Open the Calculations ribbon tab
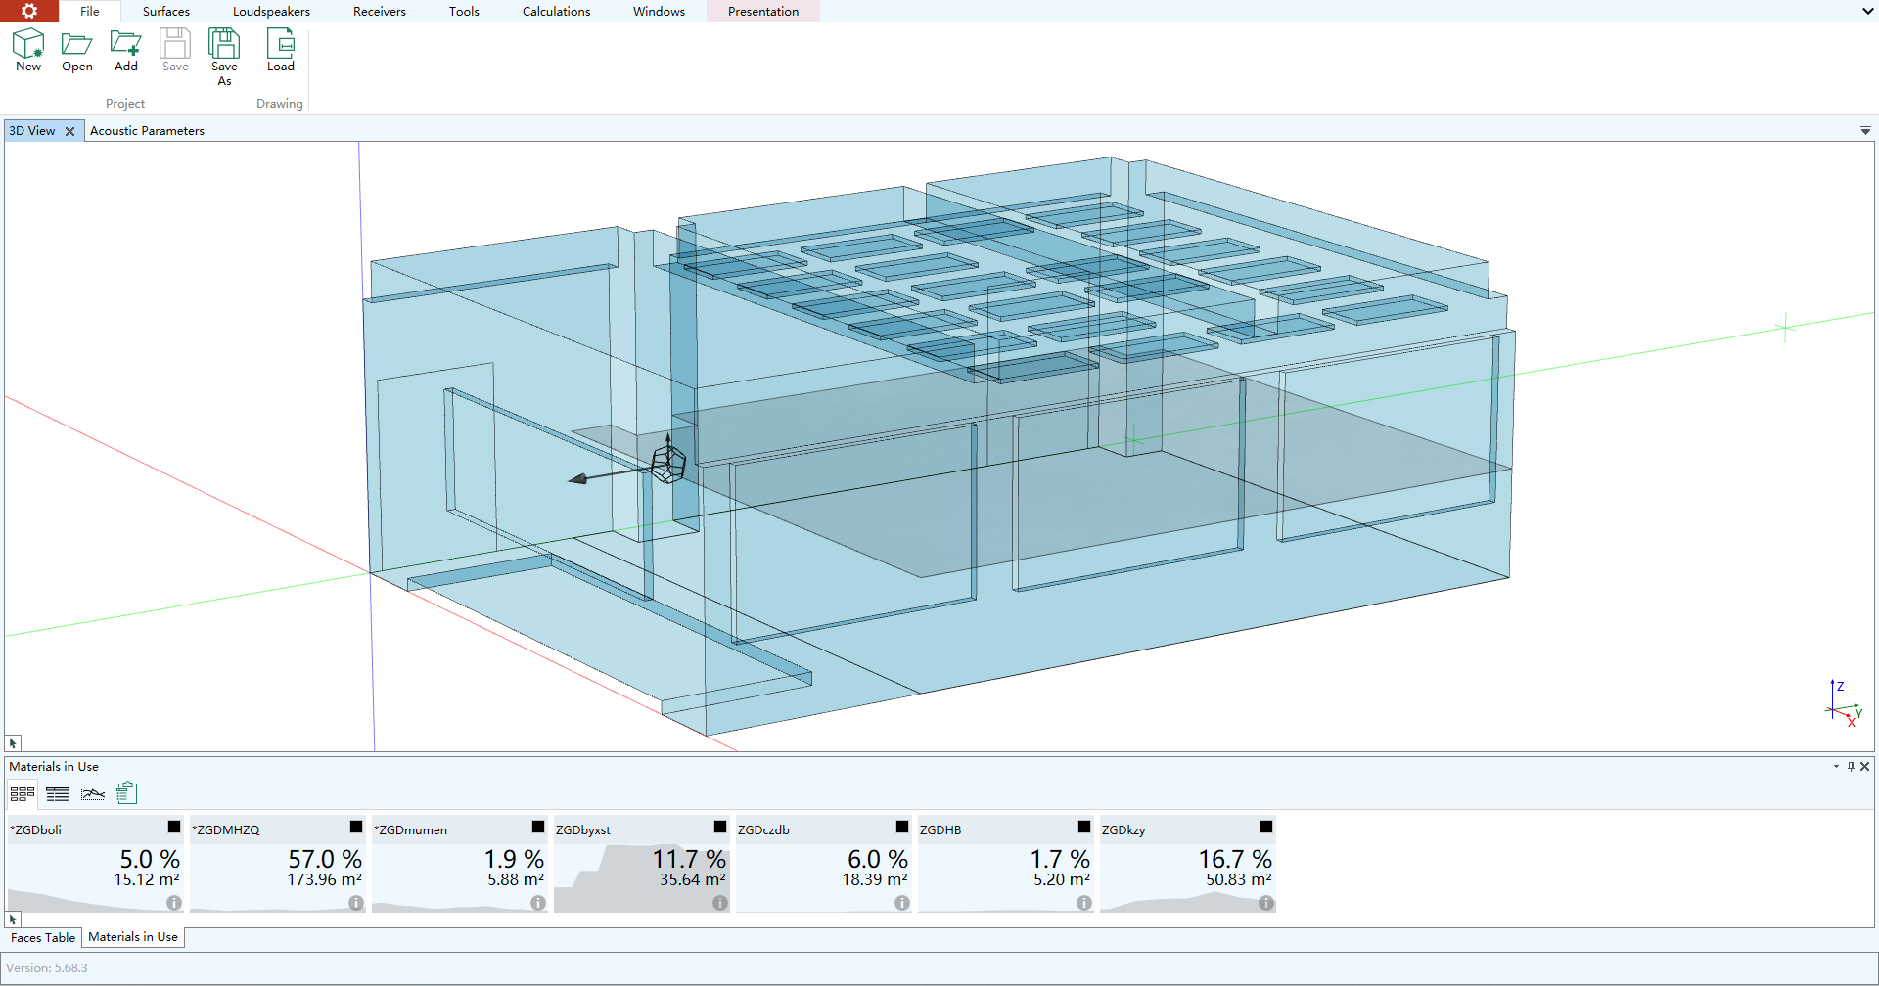The image size is (1879, 986). pos(556,11)
